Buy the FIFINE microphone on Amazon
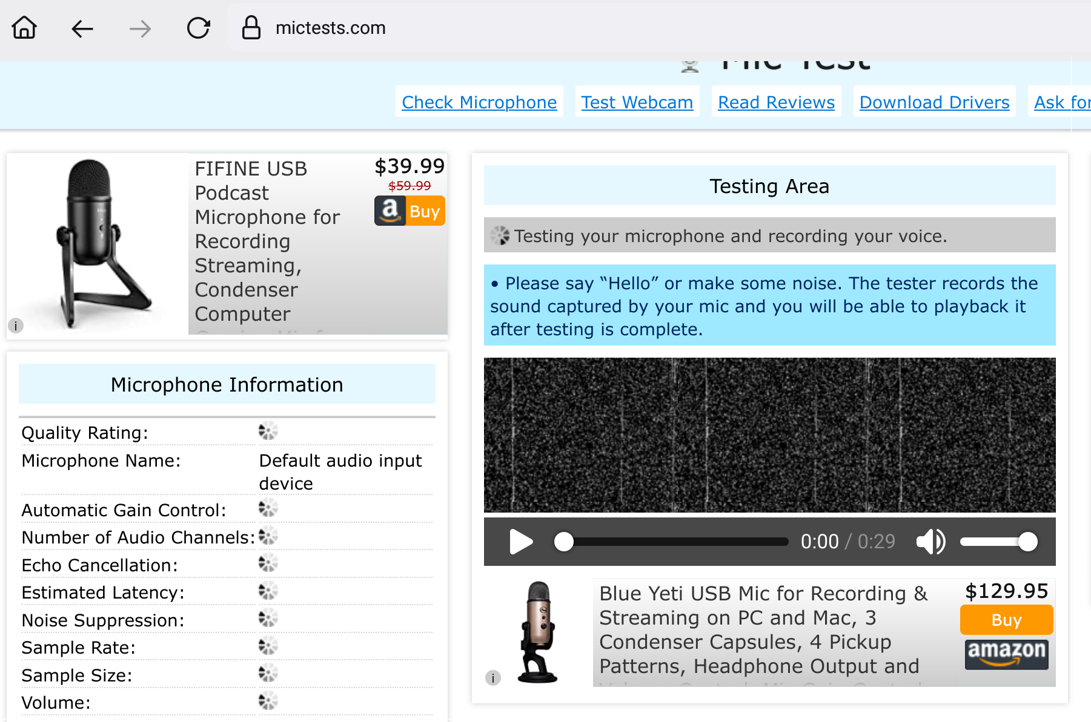The image size is (1091, 722). pos(410,211)
